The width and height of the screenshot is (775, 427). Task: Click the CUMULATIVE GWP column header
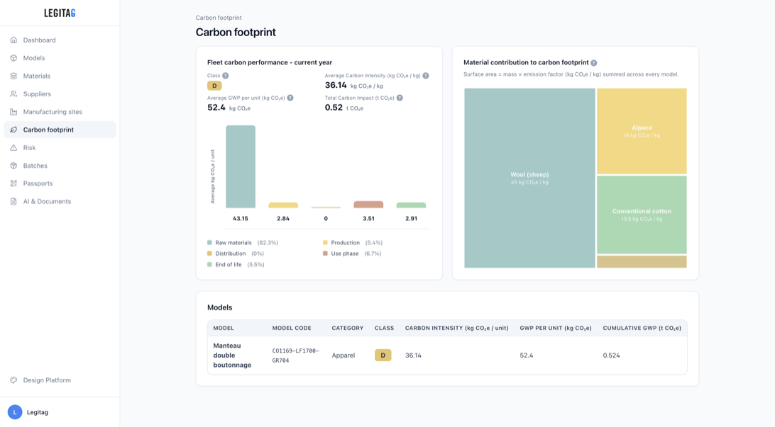coord(642,328)
